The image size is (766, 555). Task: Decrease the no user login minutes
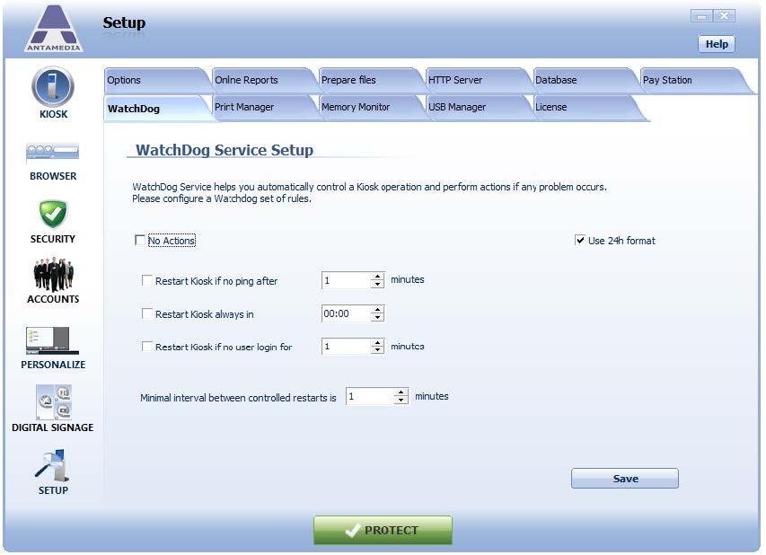(x=377, y=350)
